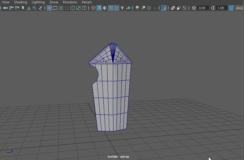Toggle Isolate Select icon
The width and height of the screenshot is (244, 160).
tap(164, 8)
